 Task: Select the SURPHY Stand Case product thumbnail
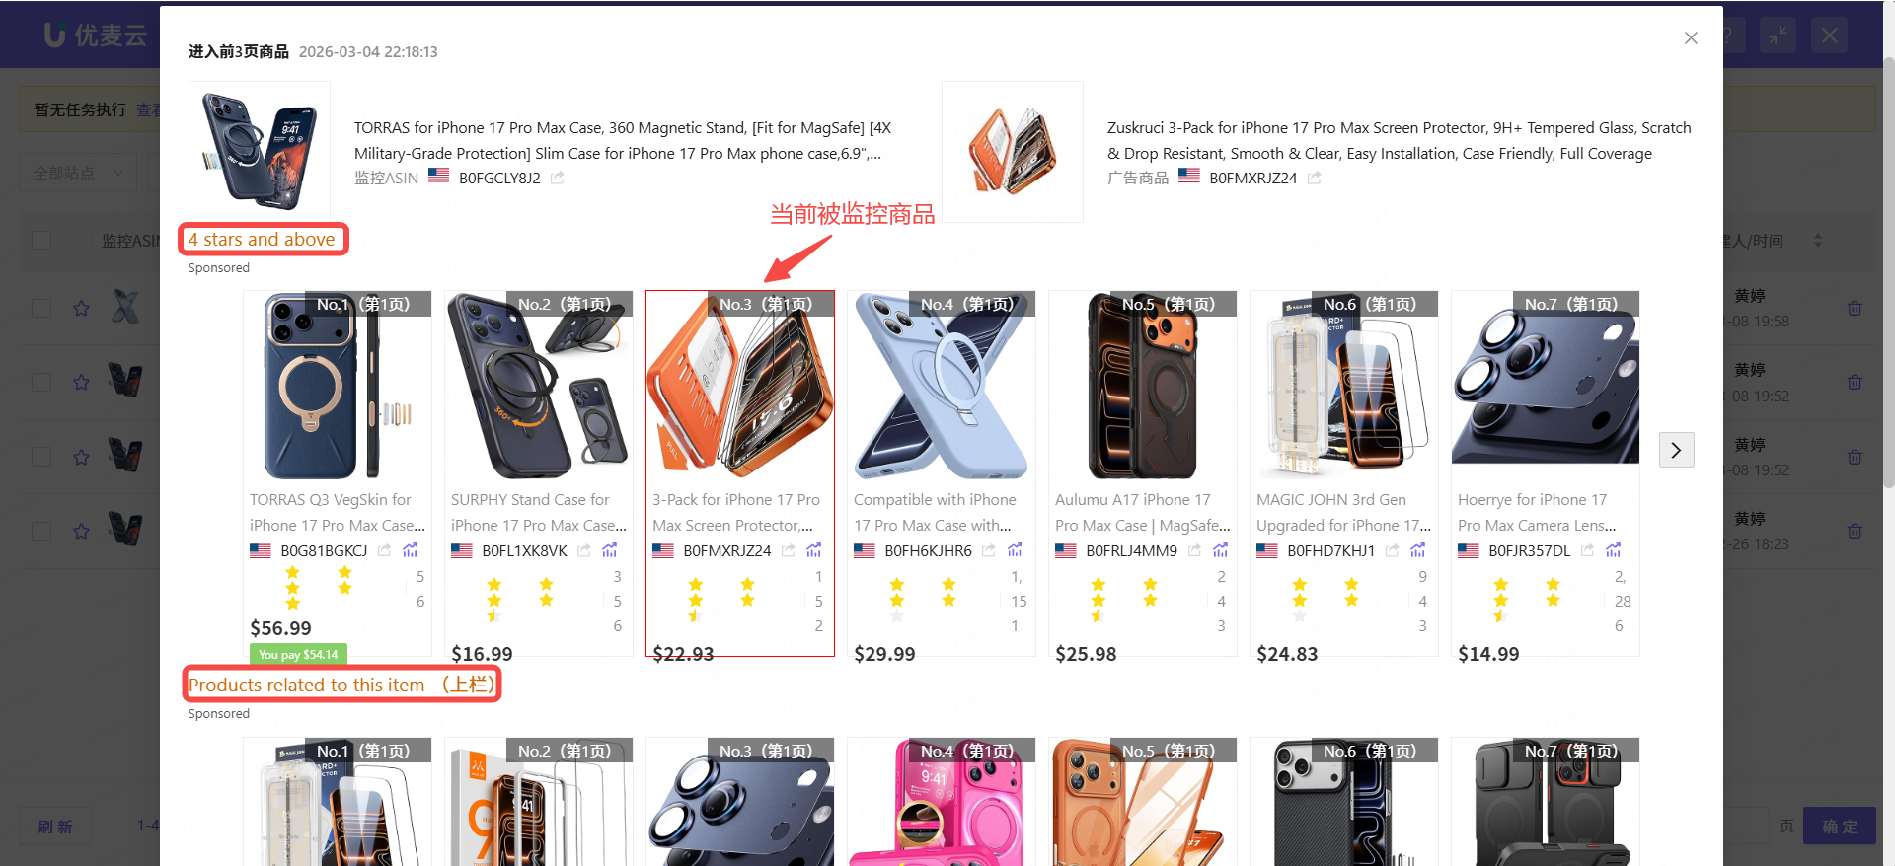click(x=539, y=385)
